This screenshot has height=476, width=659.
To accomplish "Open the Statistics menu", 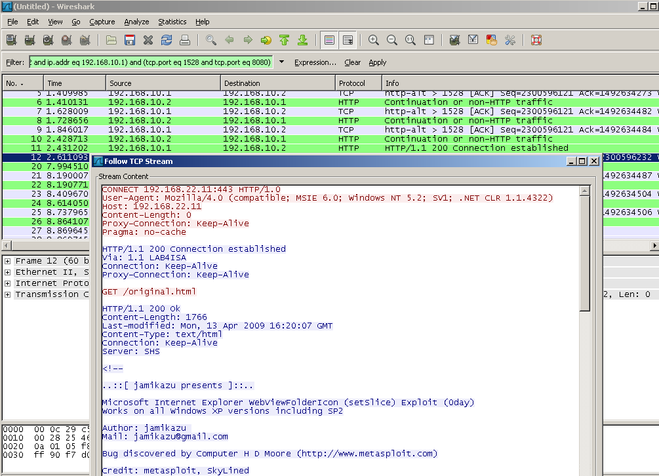I will coord(172,22).
